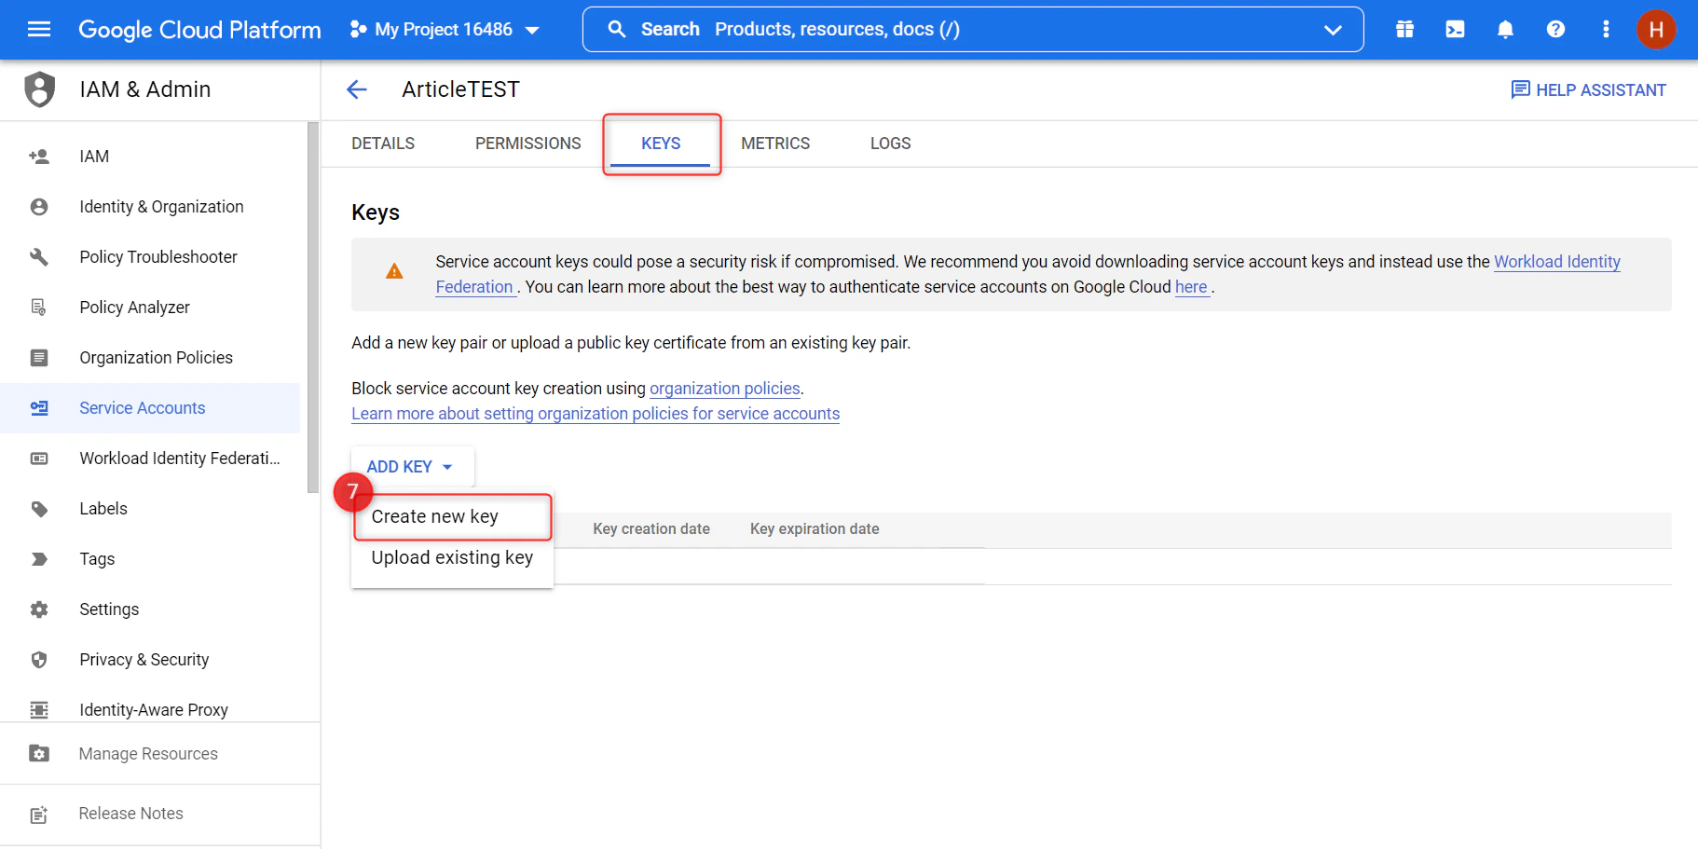Switch to the LOGS tab
This screenshot has width=1698, height=849.
[x=890, y=144]
